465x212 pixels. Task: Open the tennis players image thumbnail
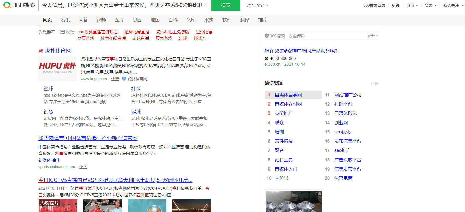click(102, 206)
